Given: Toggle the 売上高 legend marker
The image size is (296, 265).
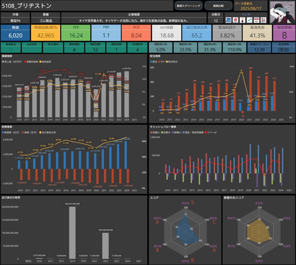Looking at the screenshot, I should 3,62.
